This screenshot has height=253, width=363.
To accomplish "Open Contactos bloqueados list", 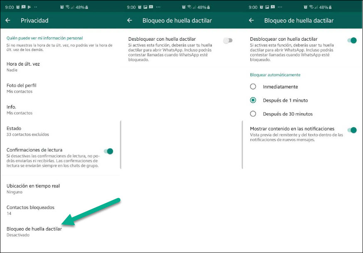I will (30, 210).
